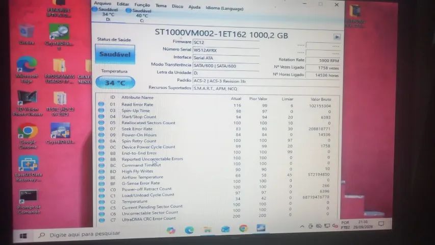Open Google Chrome desktop shortcut
This screenshot has height=245, width=435.
[27, 136]
